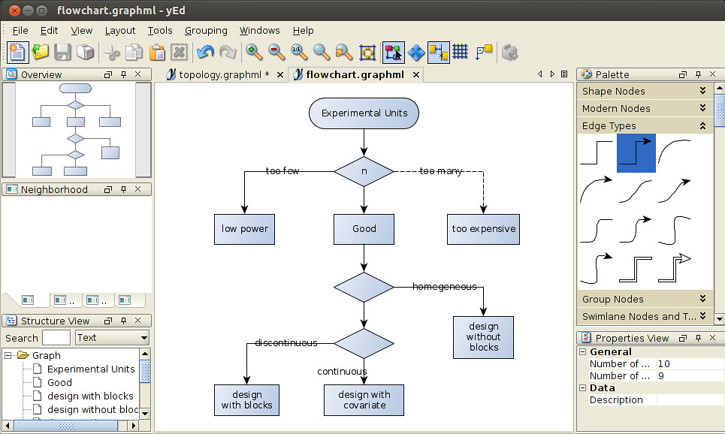Click the New Document toolbar icon

click(x=17, y=53)
